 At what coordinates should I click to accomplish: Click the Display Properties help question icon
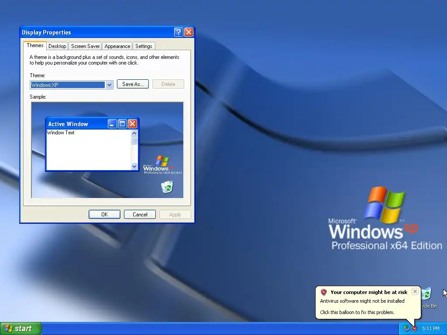tap(179, 32)
